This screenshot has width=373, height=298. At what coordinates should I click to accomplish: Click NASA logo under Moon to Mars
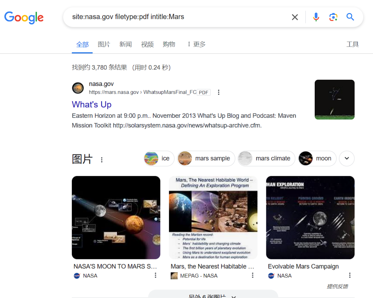click(77, 276)
